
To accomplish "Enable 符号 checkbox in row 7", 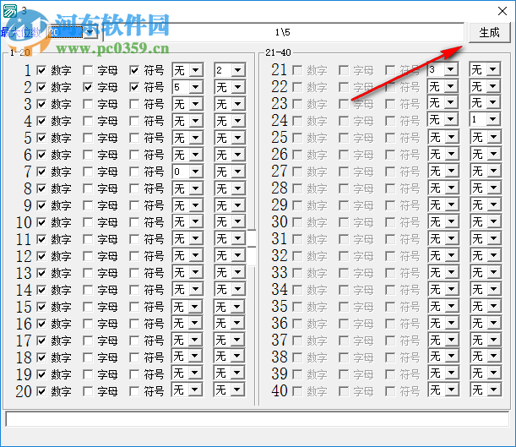I will pos(134,172).
